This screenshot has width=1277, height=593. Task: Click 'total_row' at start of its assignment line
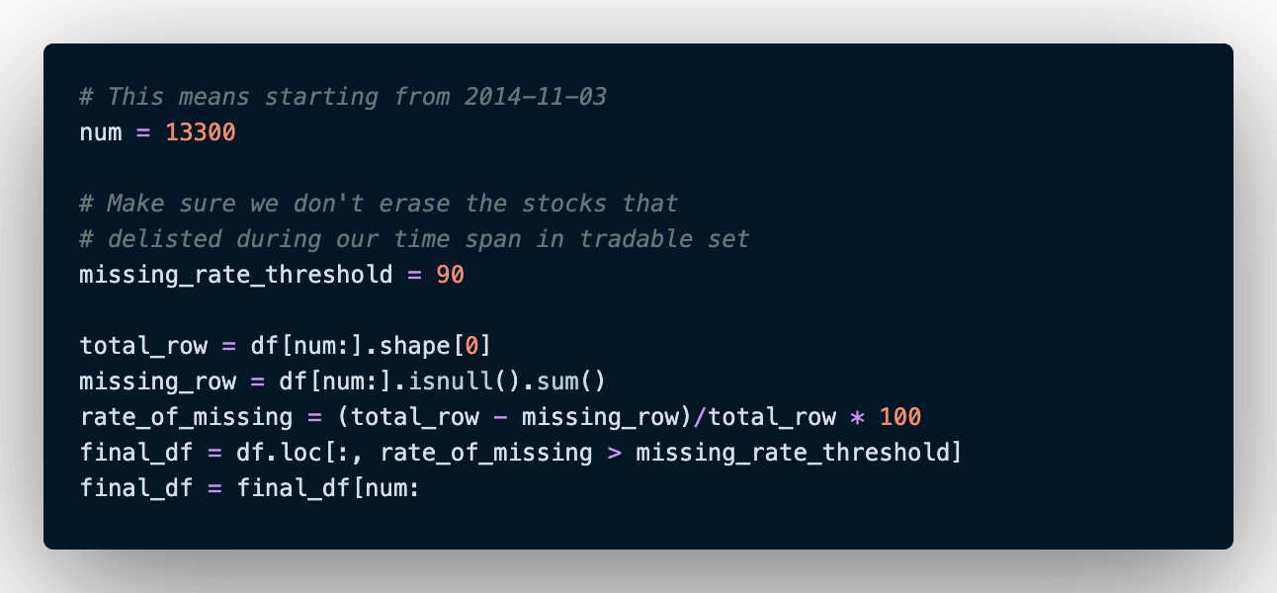[x=143, y=346]
